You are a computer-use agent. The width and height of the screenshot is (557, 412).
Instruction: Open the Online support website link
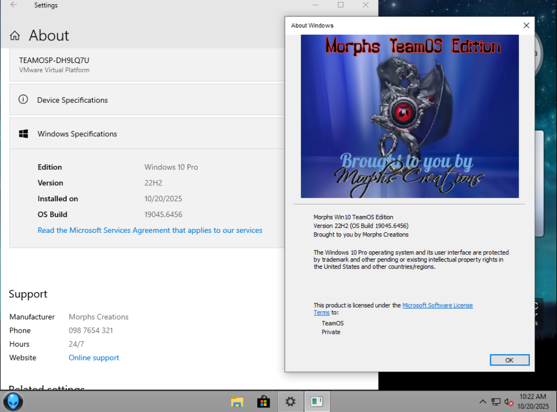pos(94,358)
